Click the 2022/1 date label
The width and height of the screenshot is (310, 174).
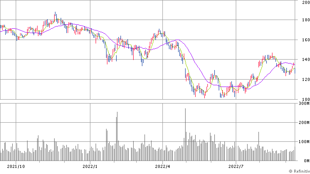90,166
